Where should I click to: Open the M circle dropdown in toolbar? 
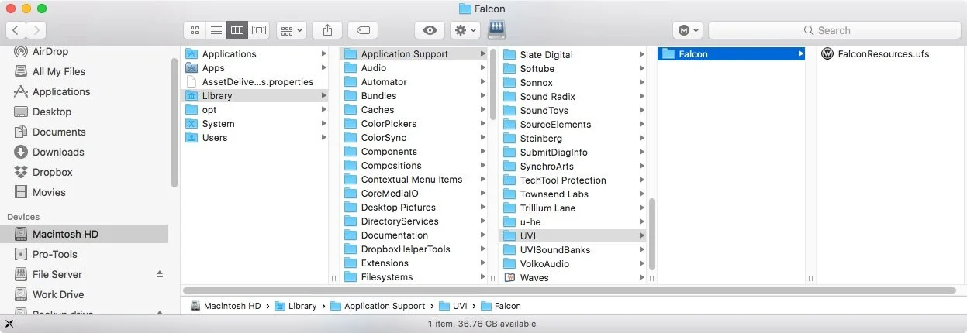pyautogui.click(x=688, y=30)
